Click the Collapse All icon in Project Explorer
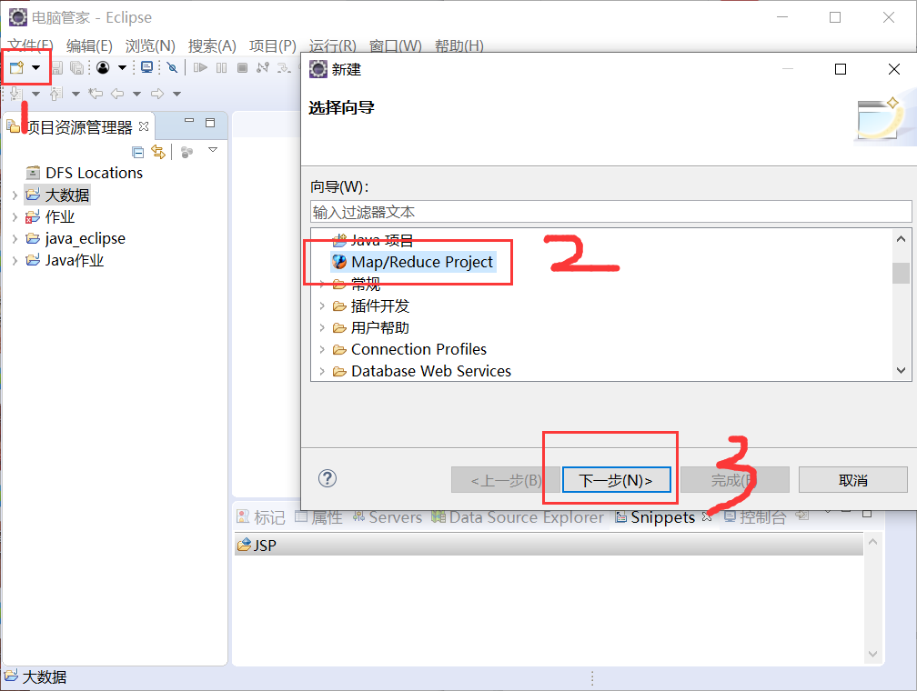This screenshot has height=691, width=917. click(138, 153)
